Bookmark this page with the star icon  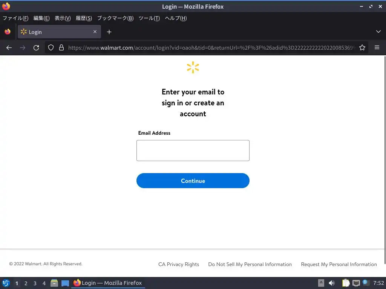click(x=362, y=48)
